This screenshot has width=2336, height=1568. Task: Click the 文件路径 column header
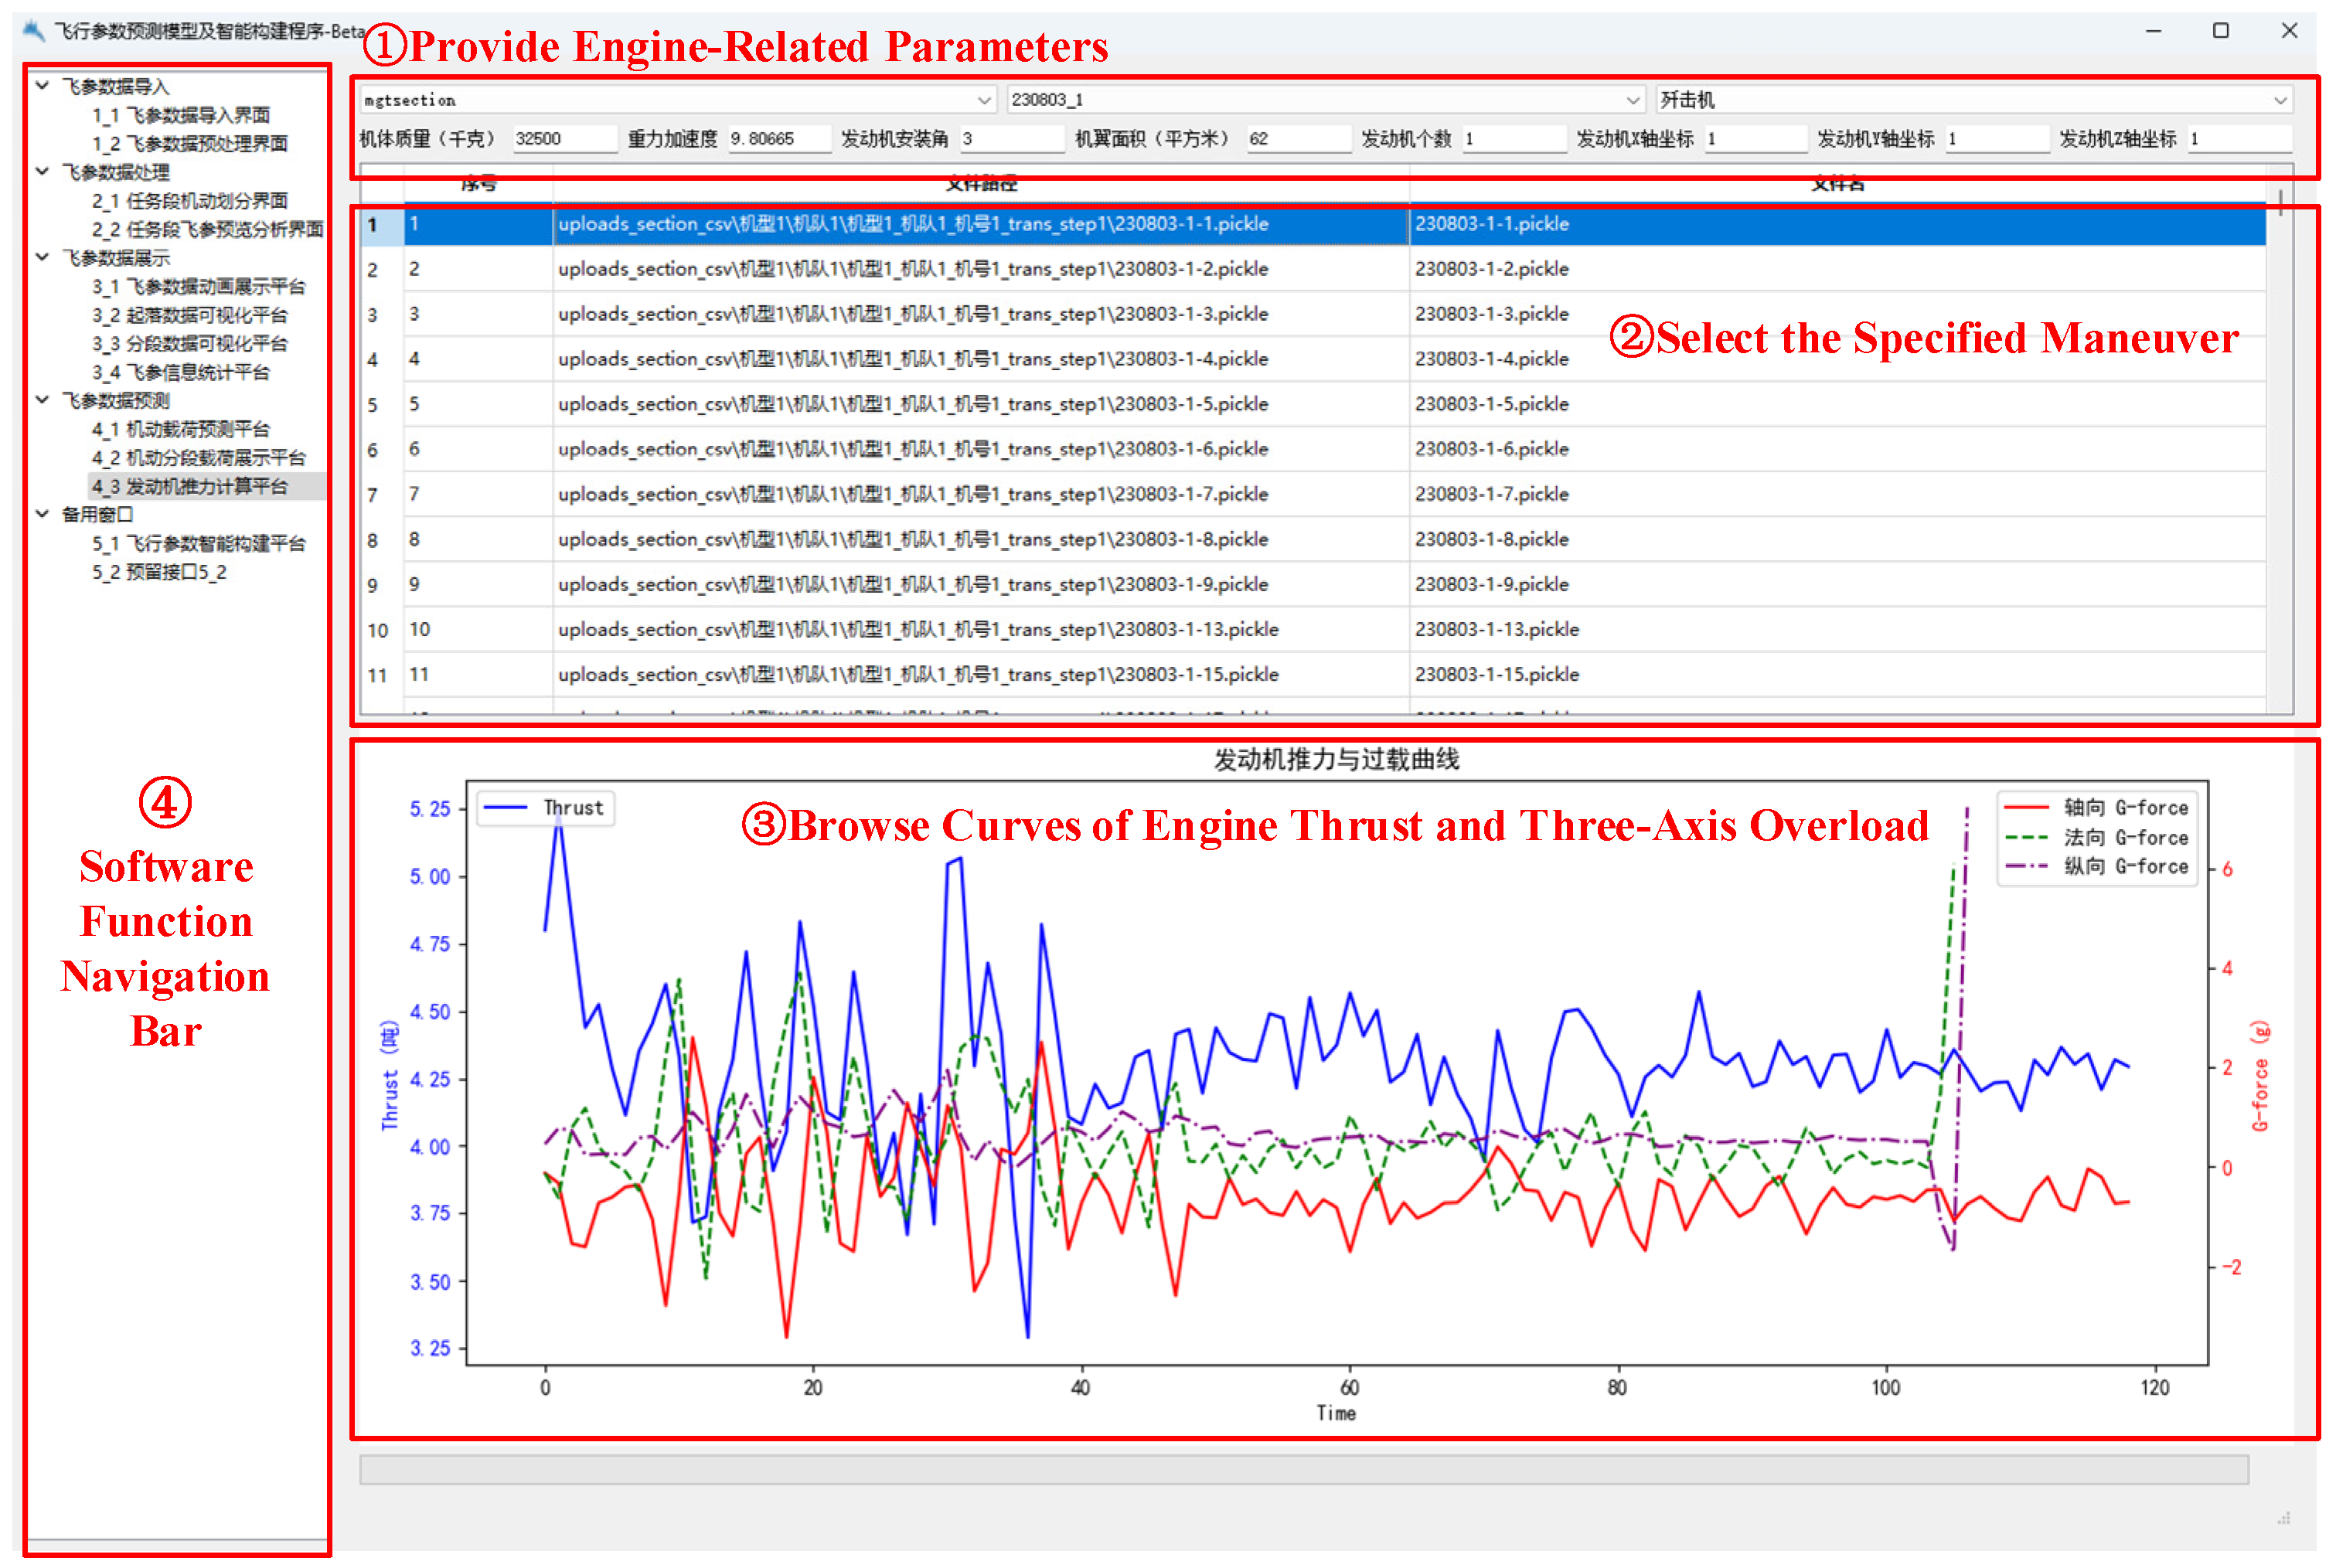[x=981, y=185]
